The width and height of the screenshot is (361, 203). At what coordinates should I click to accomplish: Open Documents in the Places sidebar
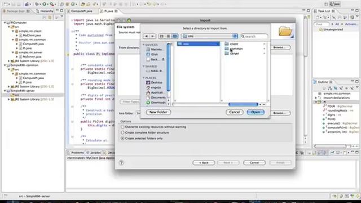point(156,98)
